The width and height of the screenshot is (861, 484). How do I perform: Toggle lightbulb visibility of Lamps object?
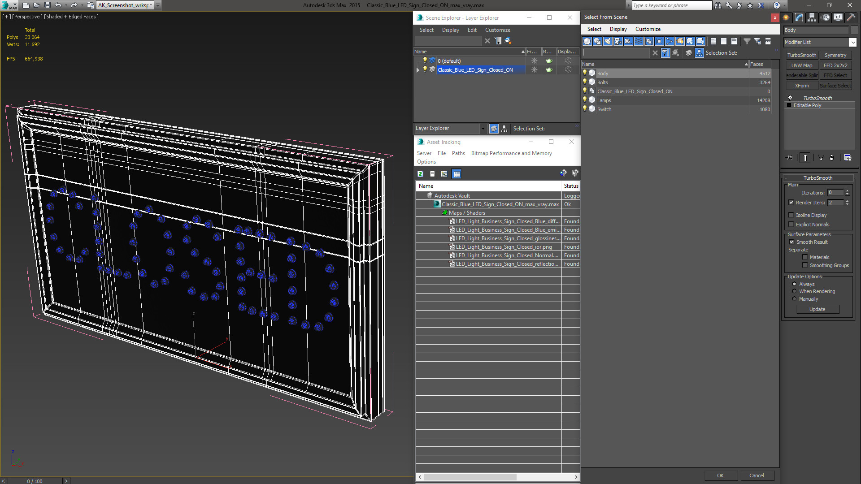click(x=585, y=100)
